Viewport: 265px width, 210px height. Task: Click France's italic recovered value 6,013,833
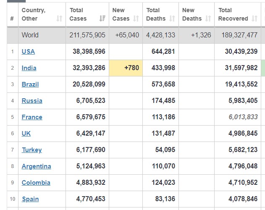coord(243,117)
